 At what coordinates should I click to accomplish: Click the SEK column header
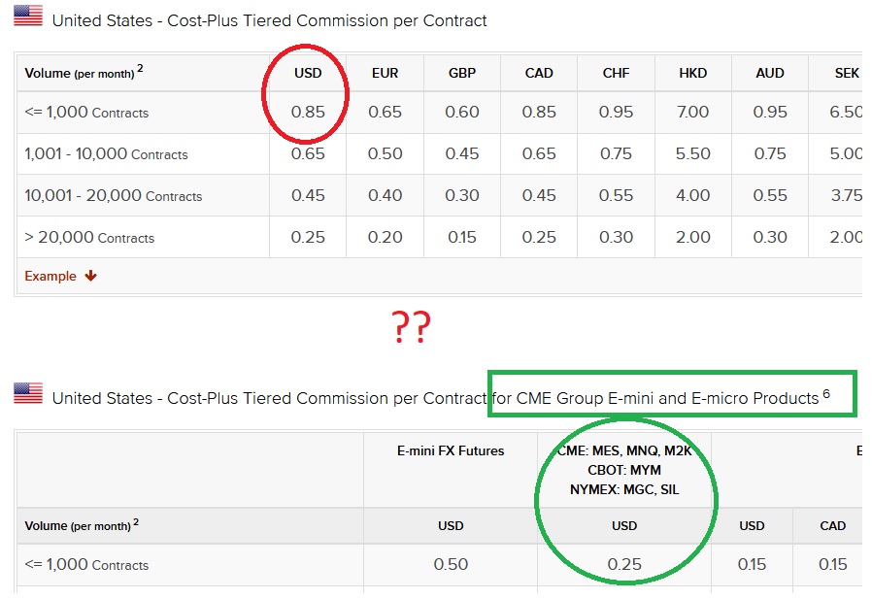[847, 73]
